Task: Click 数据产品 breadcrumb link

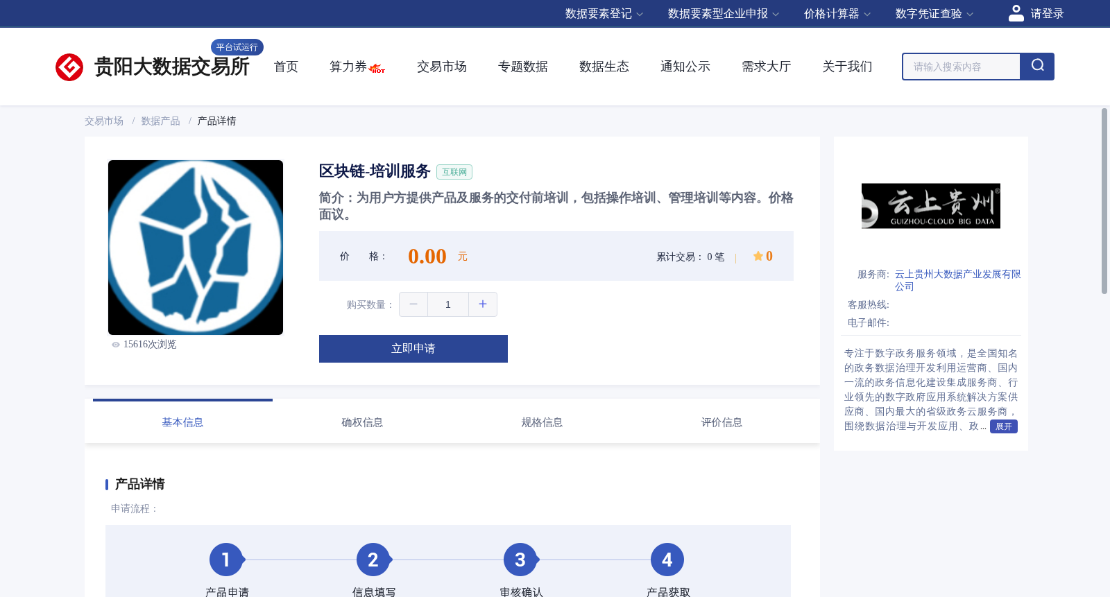Action: coord(161,121)
